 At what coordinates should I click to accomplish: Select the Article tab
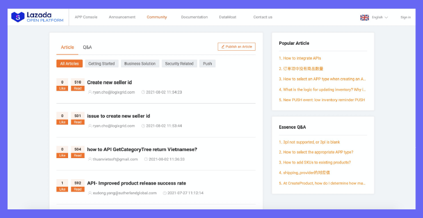pyautogui.click(x=68, y=47)
